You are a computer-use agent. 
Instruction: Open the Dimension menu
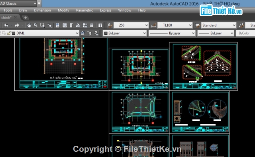pos(43,10)
